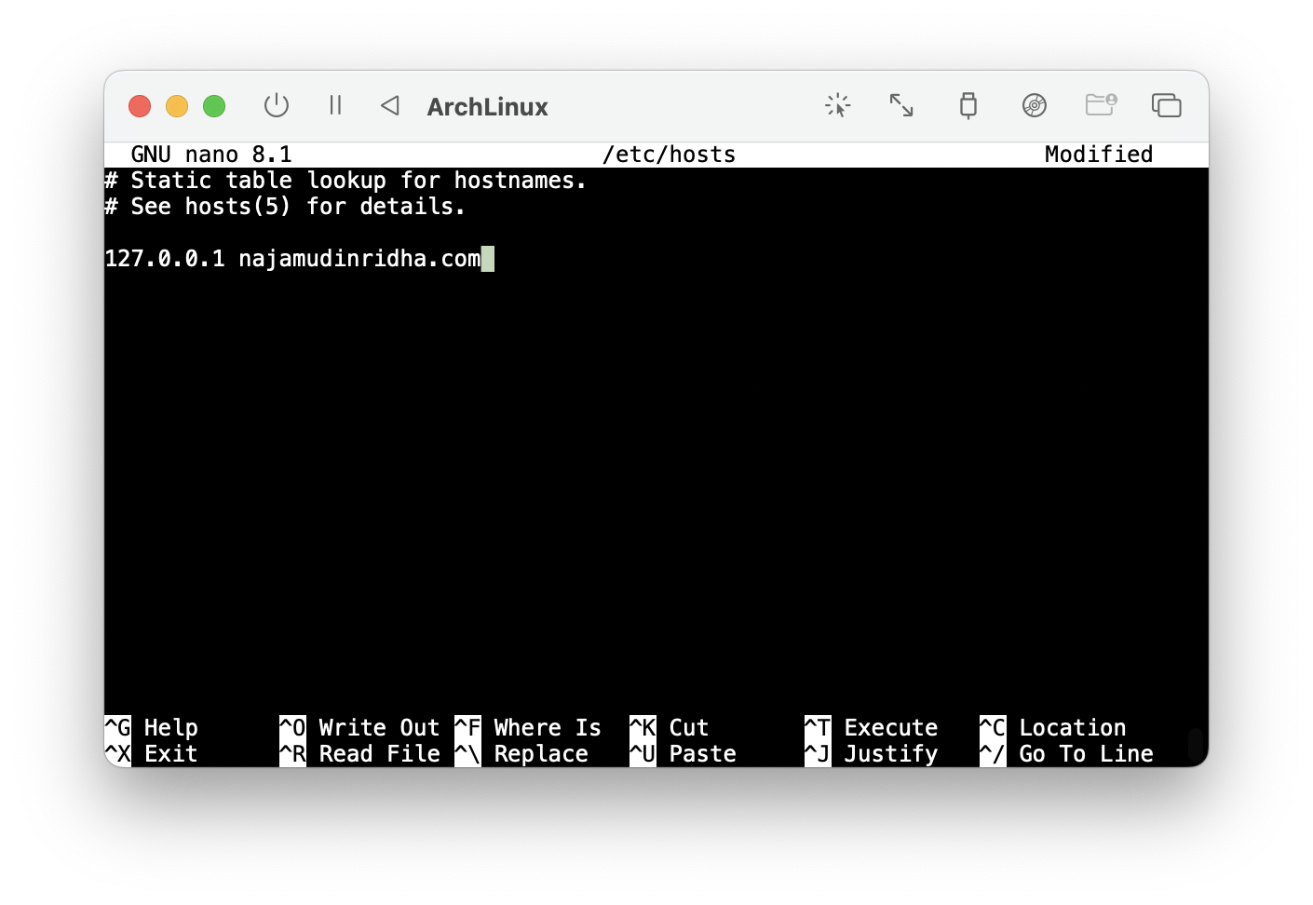1313x905 pixels.
Task: Click the ^J Justify shortcut
Action: (872, 754)
